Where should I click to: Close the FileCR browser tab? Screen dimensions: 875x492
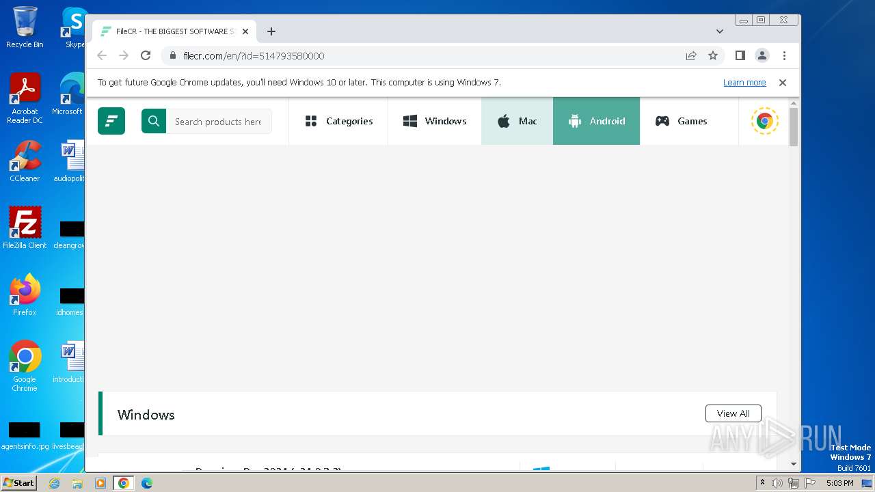245,31
